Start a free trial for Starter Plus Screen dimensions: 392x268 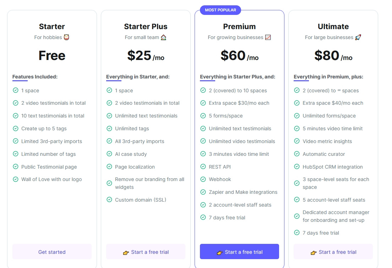coord(146,252)
